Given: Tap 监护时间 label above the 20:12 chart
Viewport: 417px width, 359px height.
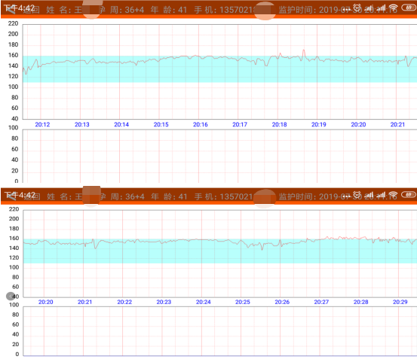Looking at the screenshot, I should pyautogui.click(x=296, y=10).
